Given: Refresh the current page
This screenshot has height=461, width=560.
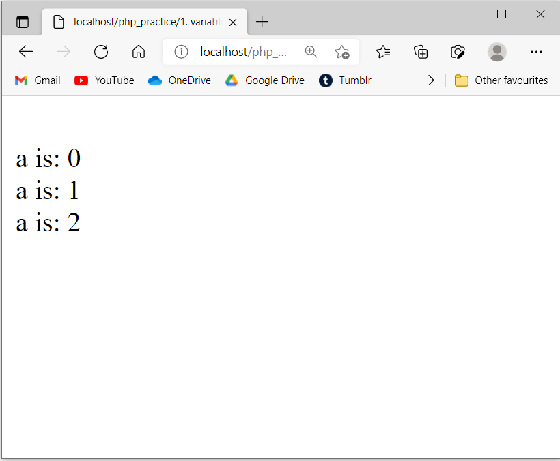Looking at the screenshot, I should tap(101, 52).
